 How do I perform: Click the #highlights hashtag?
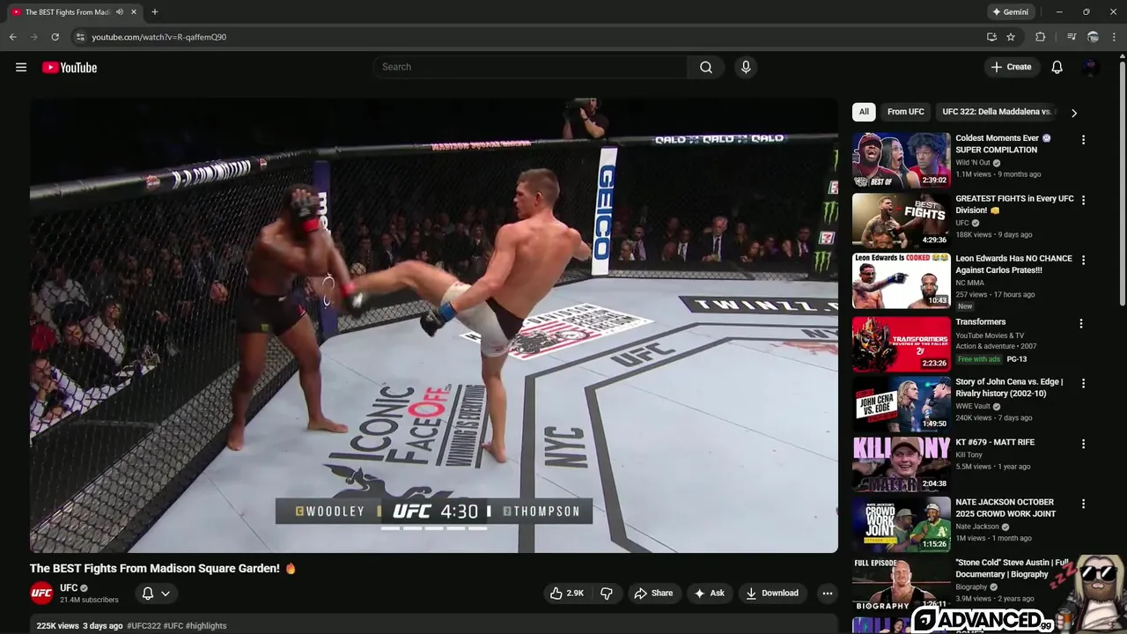click(x=206, y=626)
